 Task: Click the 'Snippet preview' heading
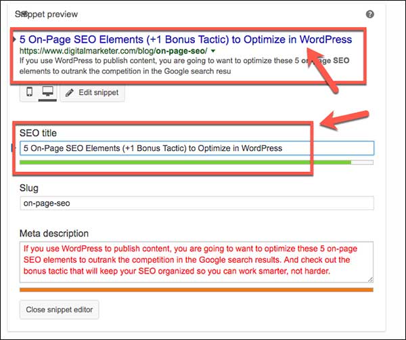[x=46, y=14]
